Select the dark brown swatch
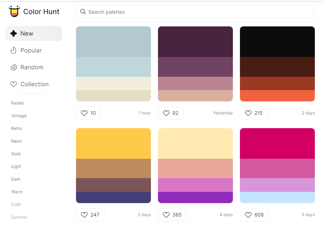The image size is (324, 226). click(x=277, y=67)
